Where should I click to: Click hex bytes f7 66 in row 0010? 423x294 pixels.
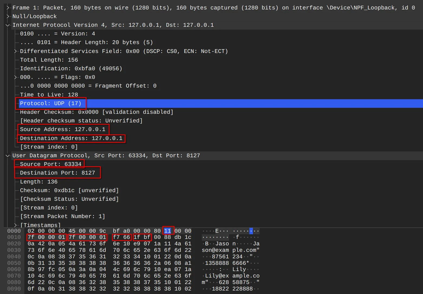point(122,237)
